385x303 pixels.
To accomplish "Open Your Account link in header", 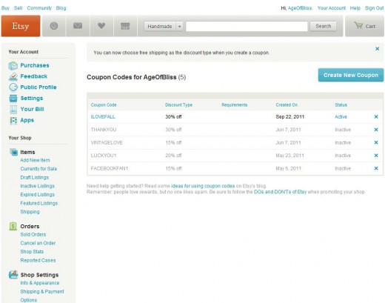I will click(332, 8).
